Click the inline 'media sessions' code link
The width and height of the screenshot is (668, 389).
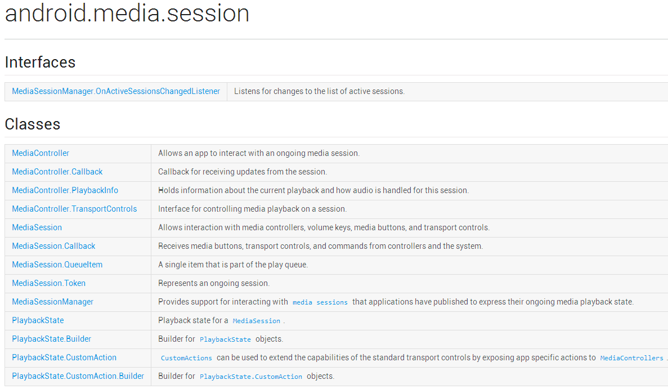(x=320, y=302)
